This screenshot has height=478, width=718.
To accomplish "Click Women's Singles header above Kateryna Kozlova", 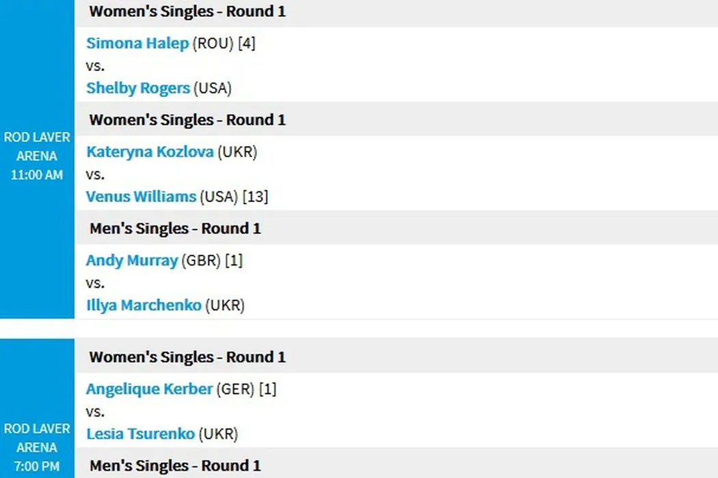I will [x=187, y=120].
